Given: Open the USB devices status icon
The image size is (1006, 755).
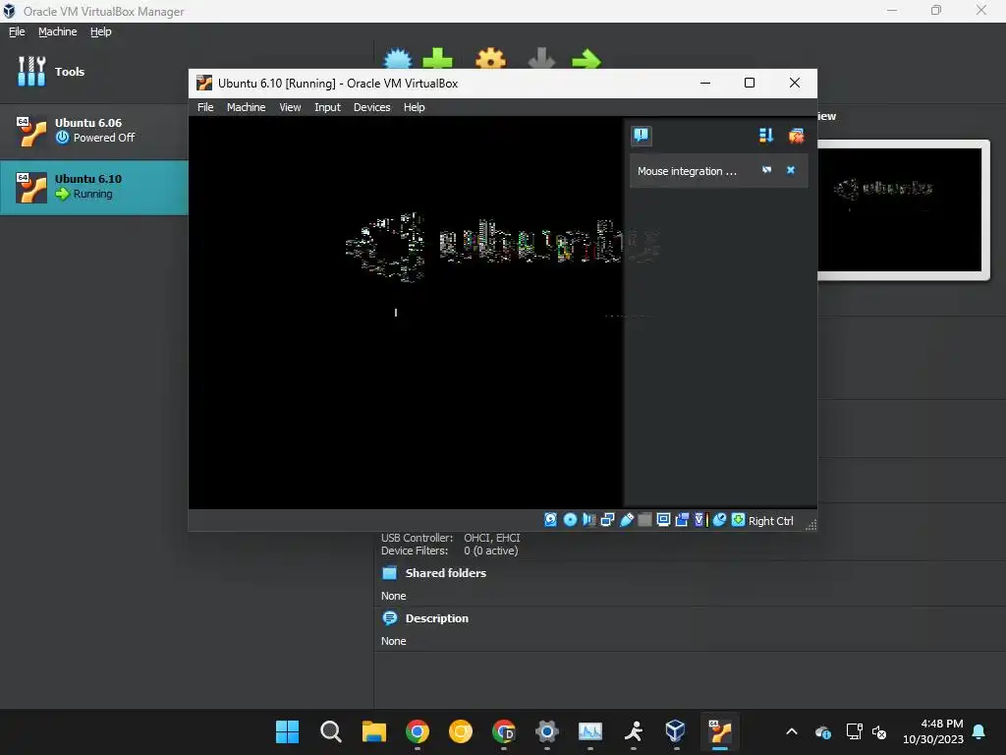Looking at the screenshot, I should [x=627, y=520].
